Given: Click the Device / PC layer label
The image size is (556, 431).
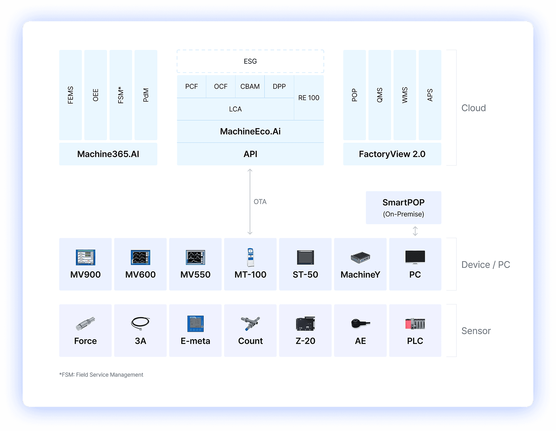Looking at the screenshot, I should tap(486, 265).
